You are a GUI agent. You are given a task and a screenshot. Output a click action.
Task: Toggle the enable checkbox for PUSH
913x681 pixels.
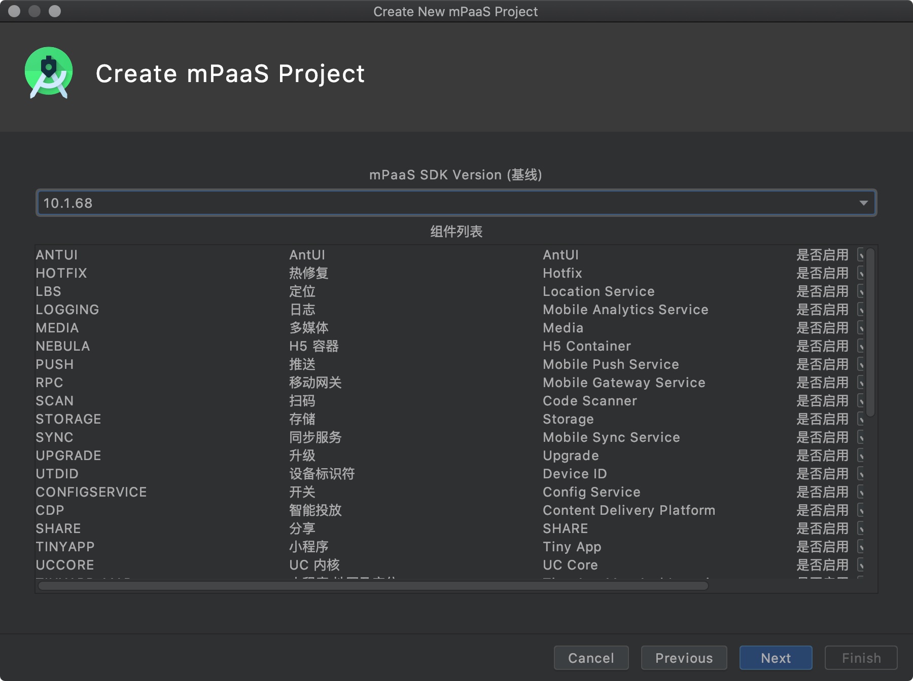point(861,364)
